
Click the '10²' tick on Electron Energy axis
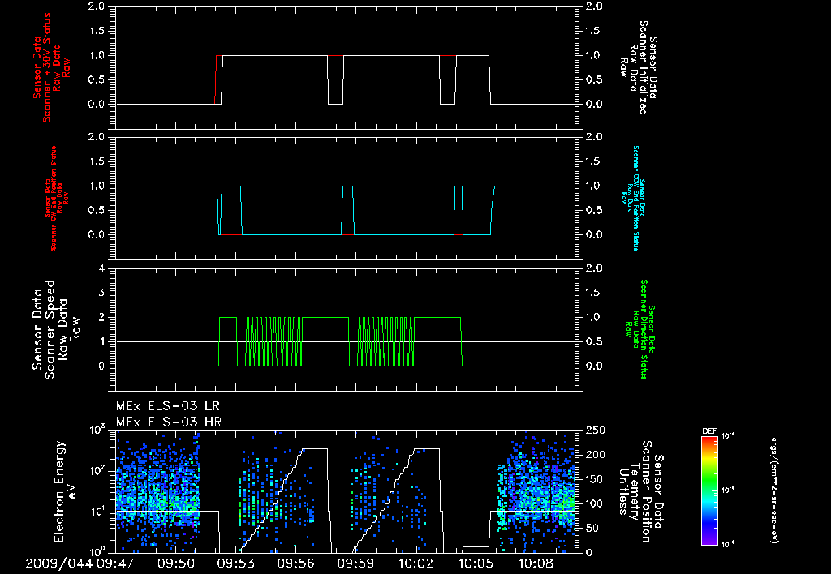click(x=97, y=471)
